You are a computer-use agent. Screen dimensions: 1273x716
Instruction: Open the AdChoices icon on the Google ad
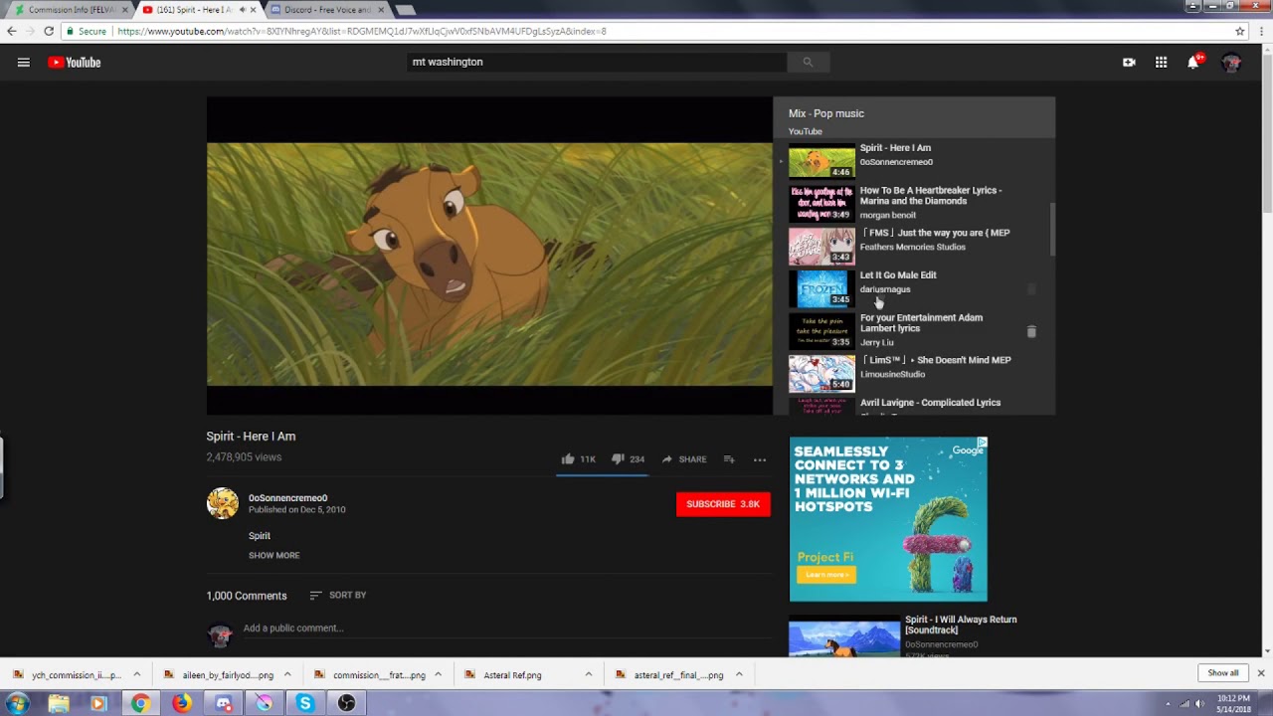982,443
